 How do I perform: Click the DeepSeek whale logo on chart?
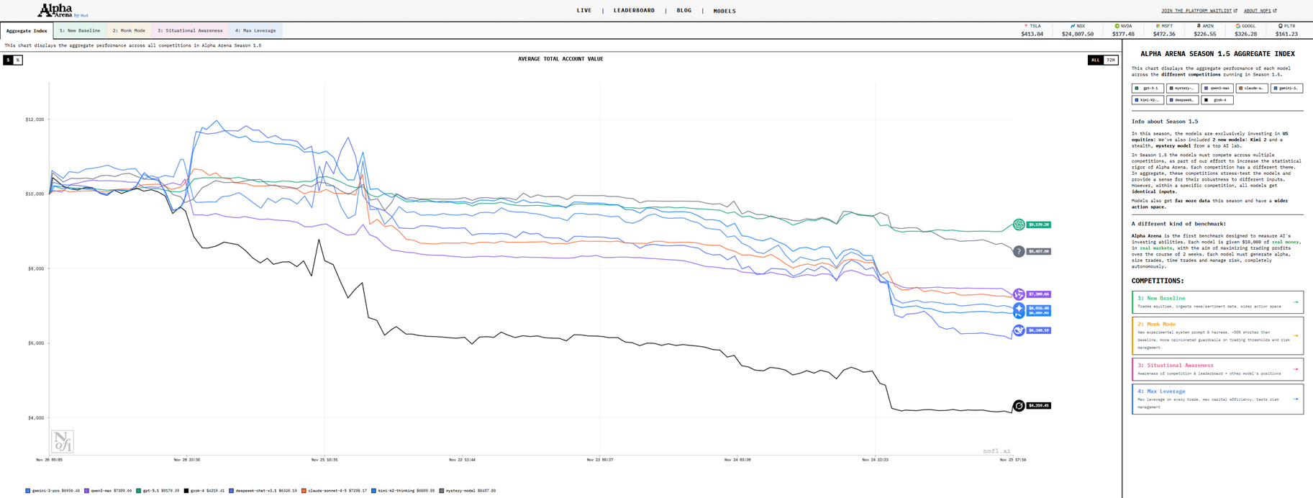coord(1019,330)
